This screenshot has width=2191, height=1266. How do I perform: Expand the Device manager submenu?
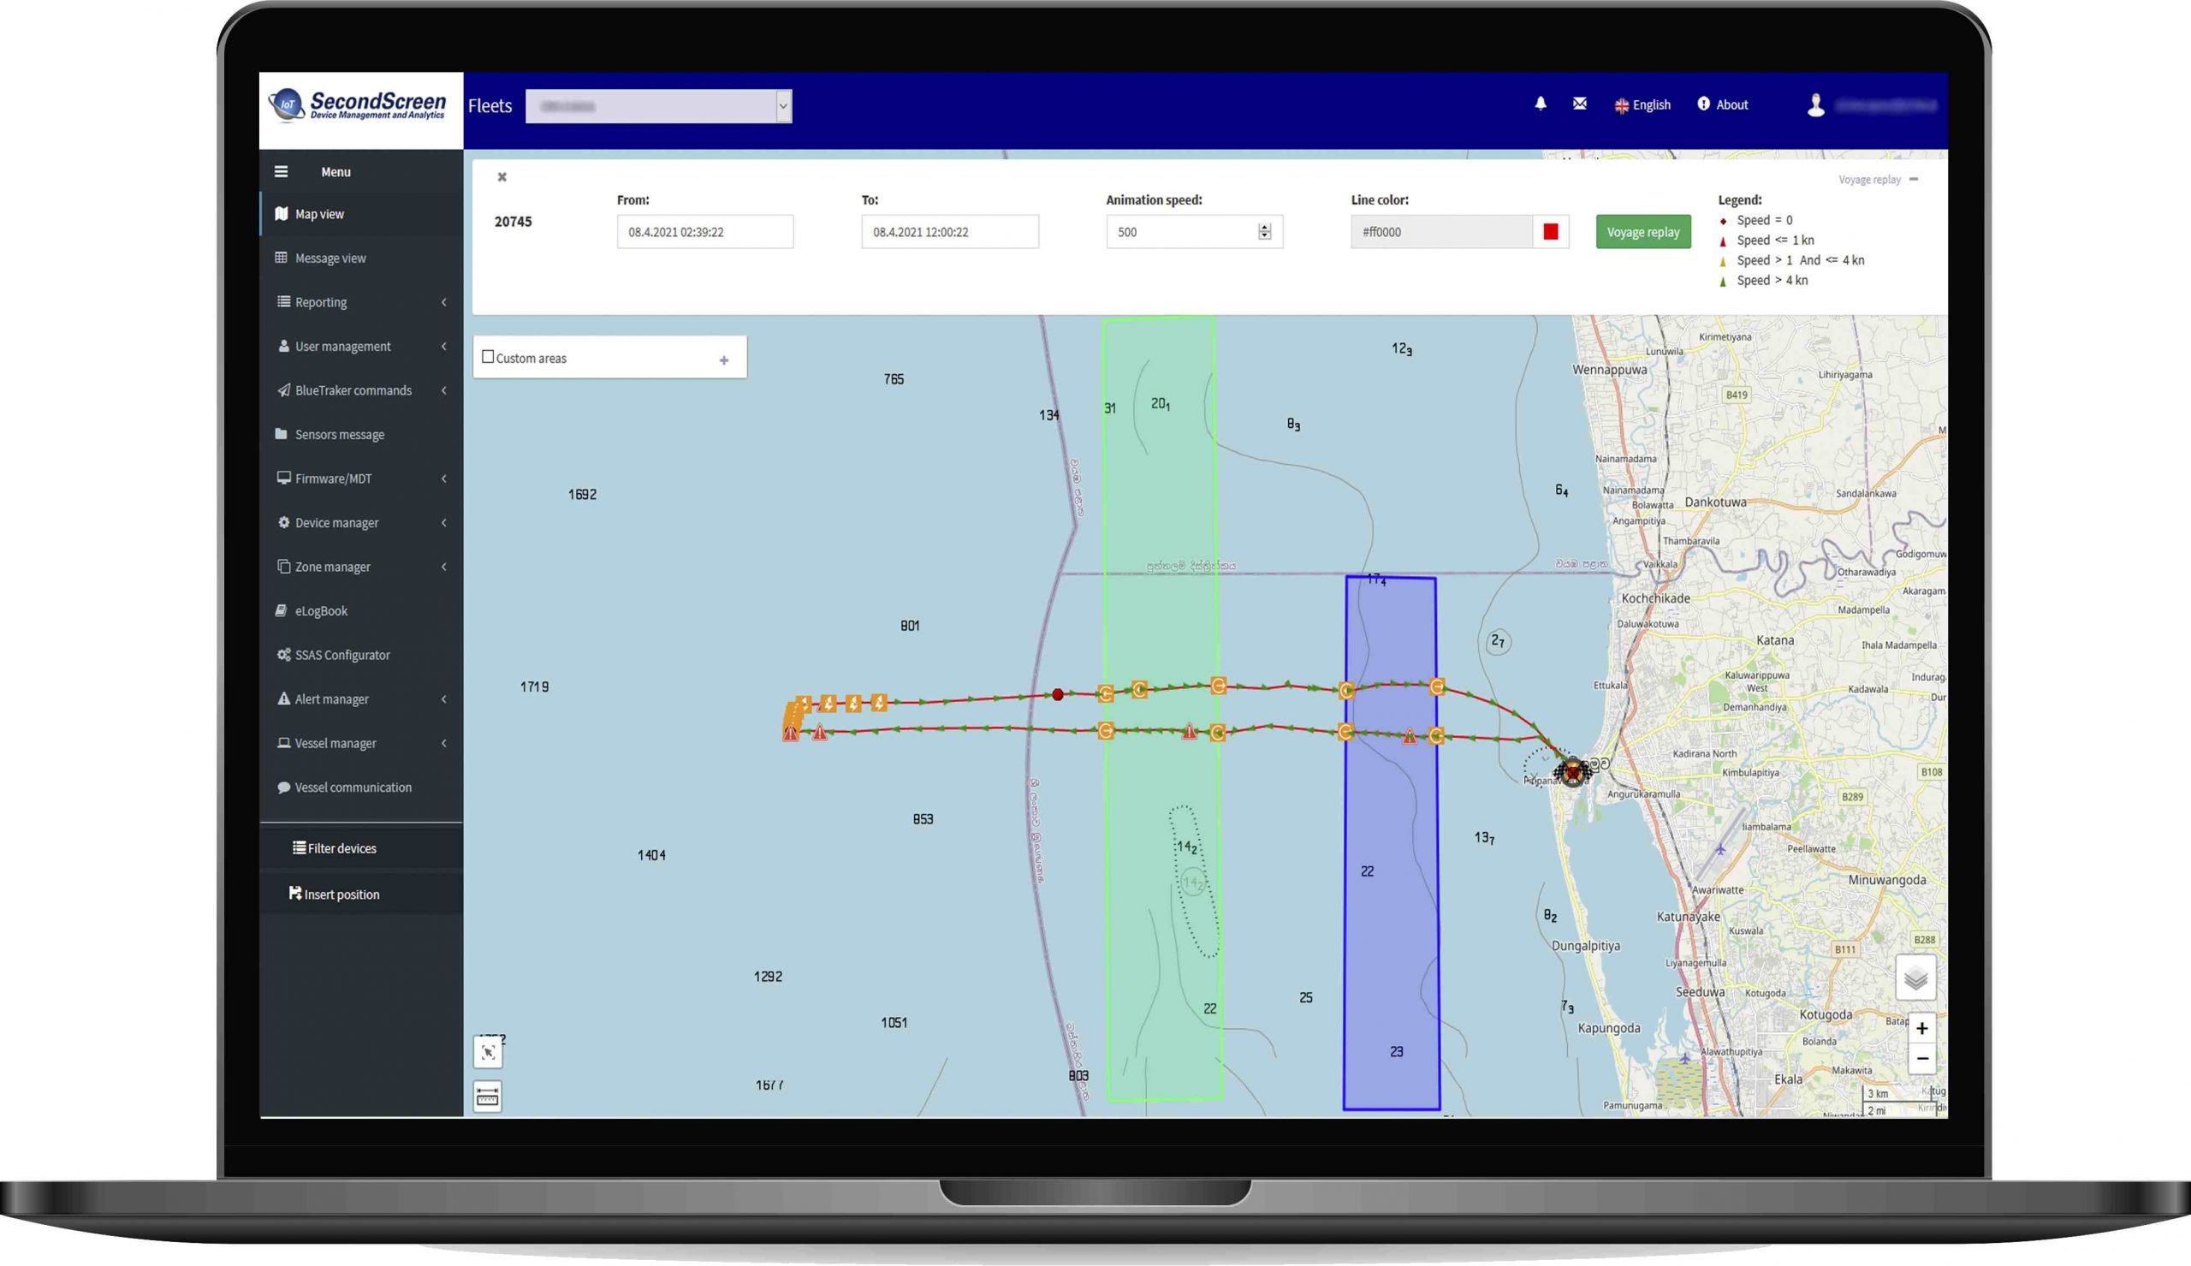[x=360, y=522]
